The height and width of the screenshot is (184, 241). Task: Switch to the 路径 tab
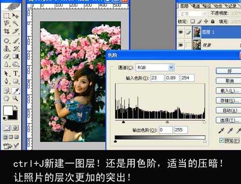click(x=207, y=6)
